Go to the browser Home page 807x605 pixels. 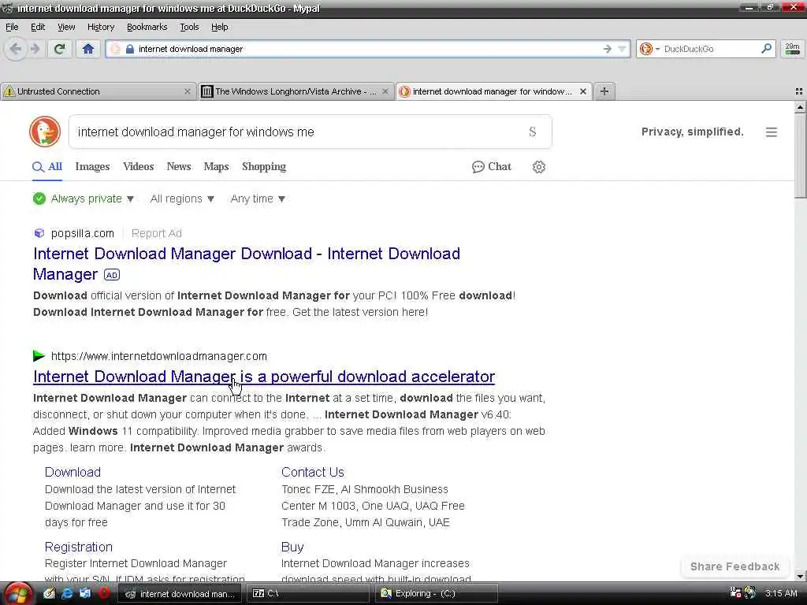88,49
